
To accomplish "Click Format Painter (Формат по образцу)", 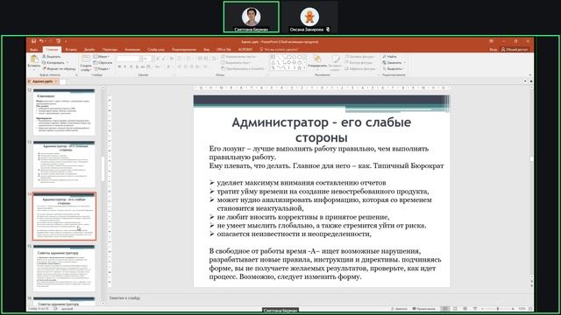I will coord(59,68).
